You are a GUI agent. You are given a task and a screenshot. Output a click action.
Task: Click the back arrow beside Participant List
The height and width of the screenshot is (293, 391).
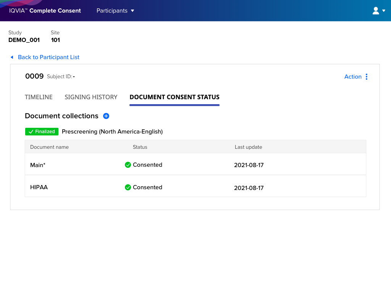12,57
